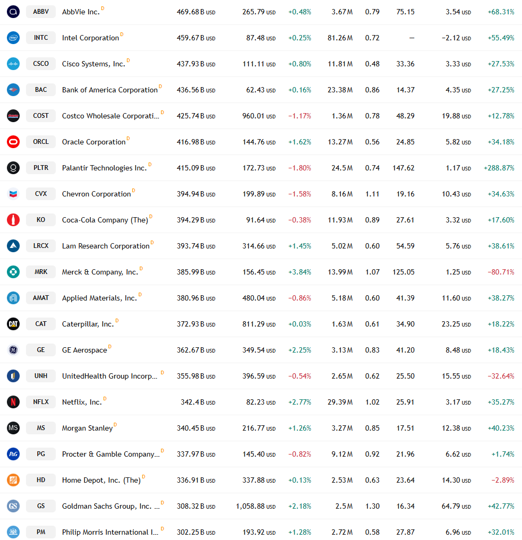Click Cisco's P/E value 33.36
522x540 pixels.
tap(405, 64)
